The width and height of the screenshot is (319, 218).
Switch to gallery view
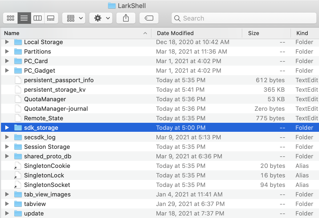coord(51,18)
